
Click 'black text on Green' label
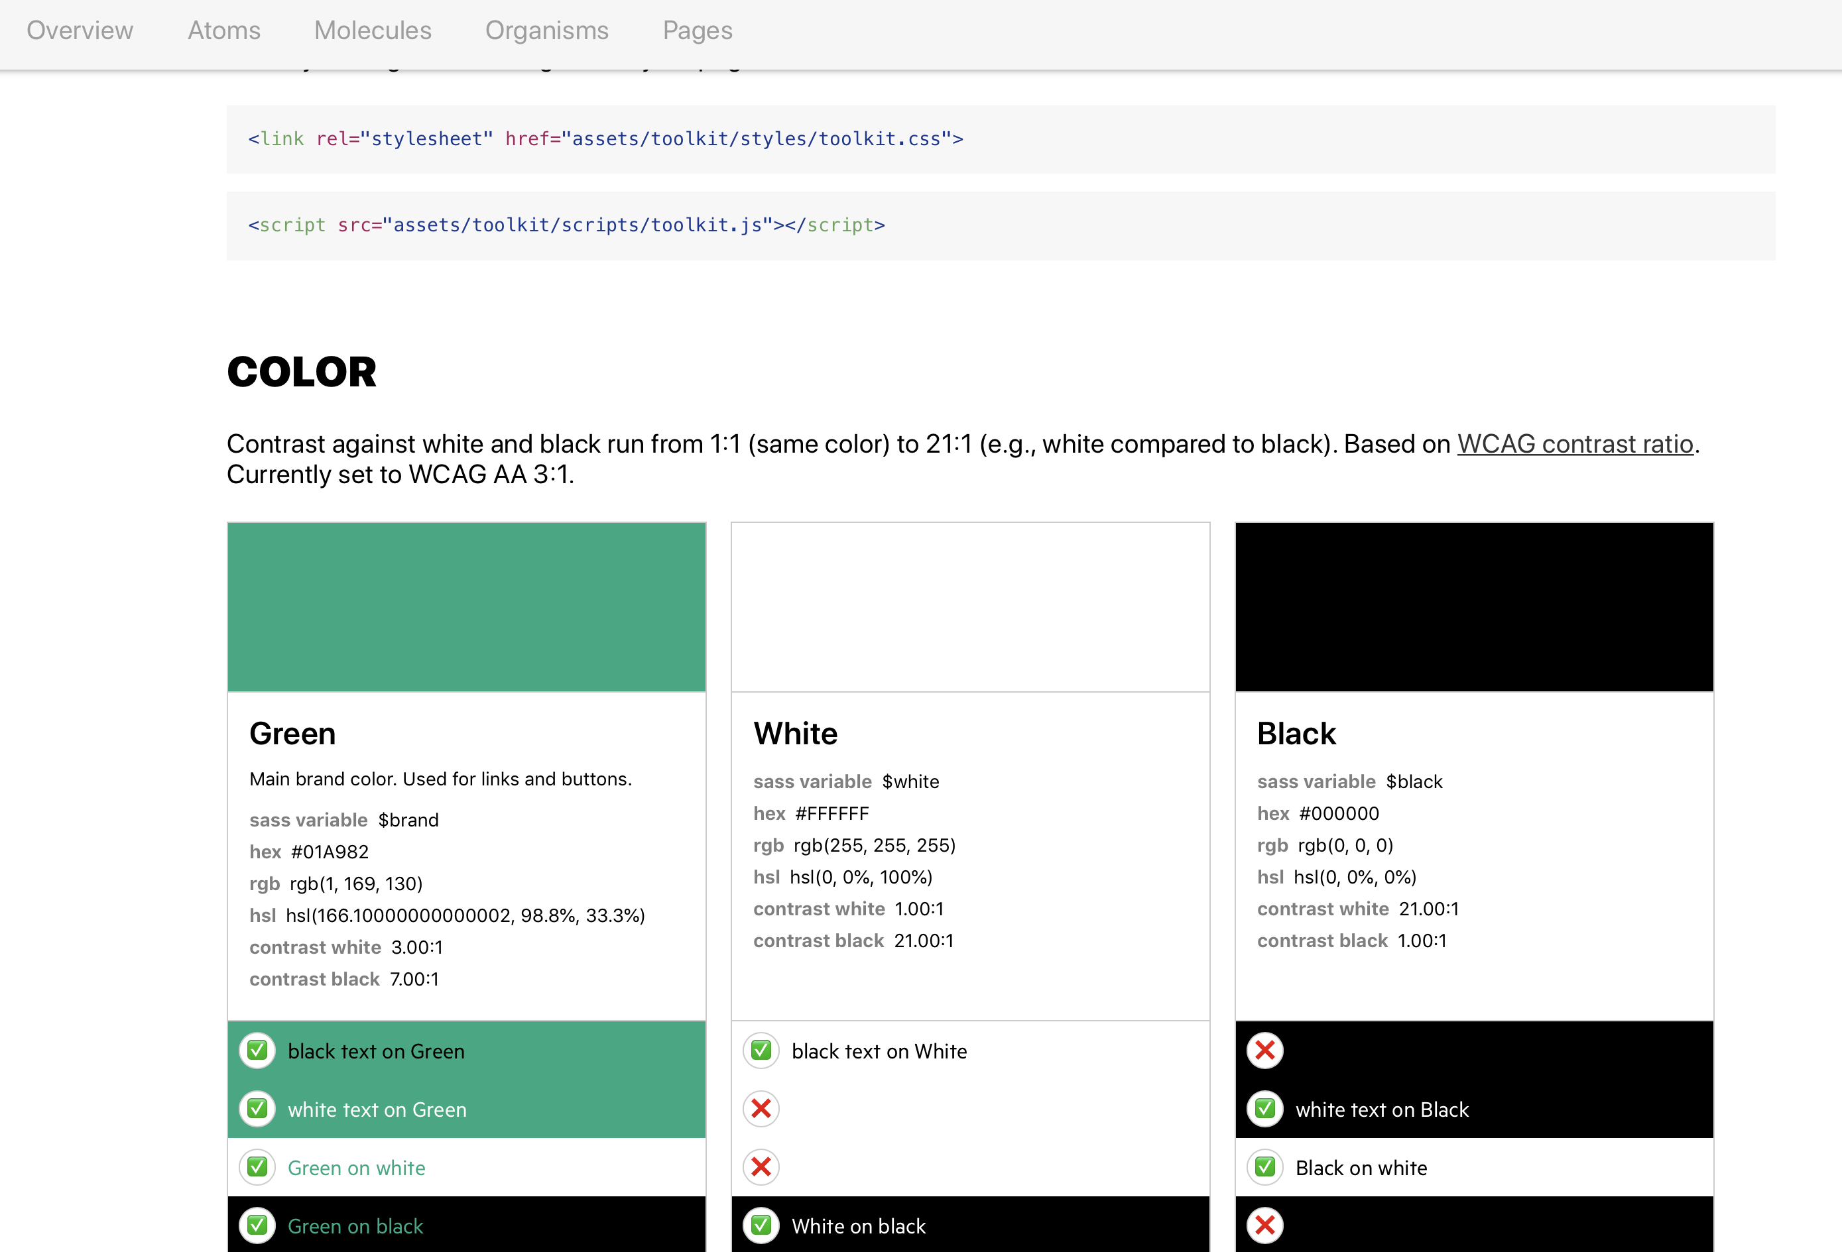tap(377, 1052)
